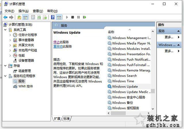This screenshot has width=184, height=129.
Task: Expand the 事件查看器 node
Action: click(10, 40)
